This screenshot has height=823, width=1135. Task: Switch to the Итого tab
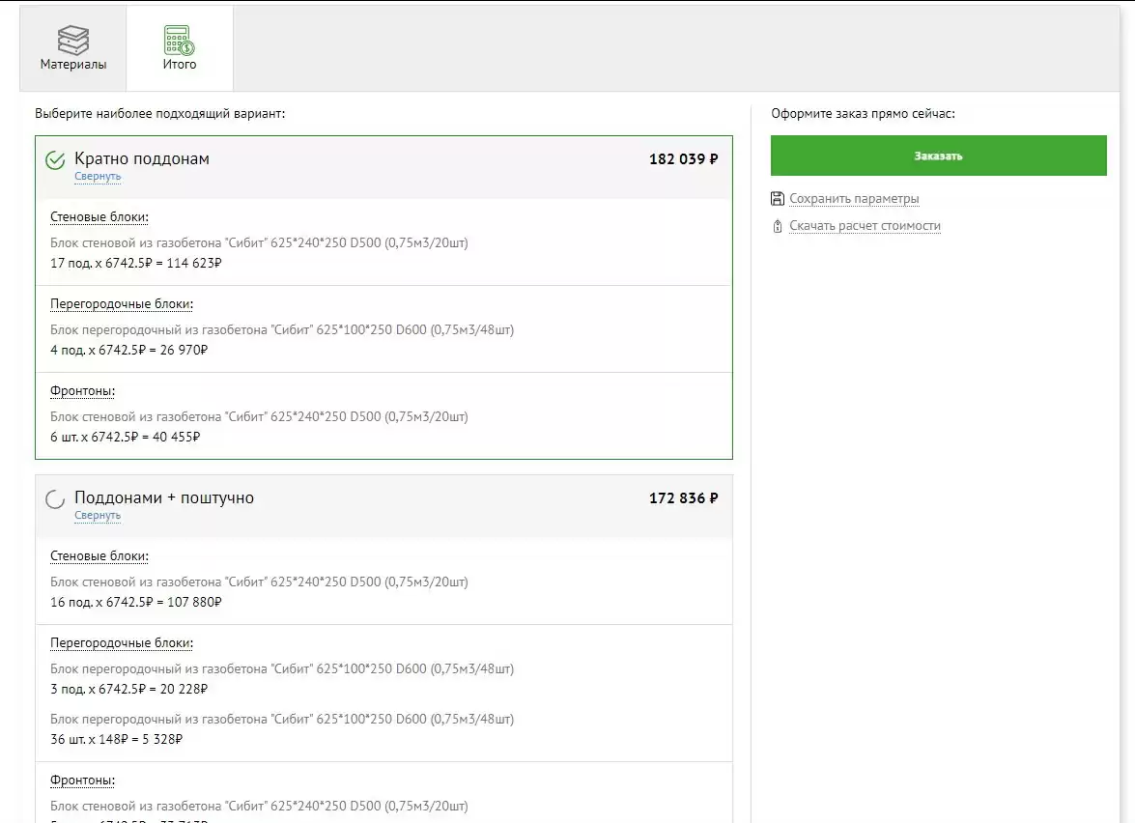[180, 48]
